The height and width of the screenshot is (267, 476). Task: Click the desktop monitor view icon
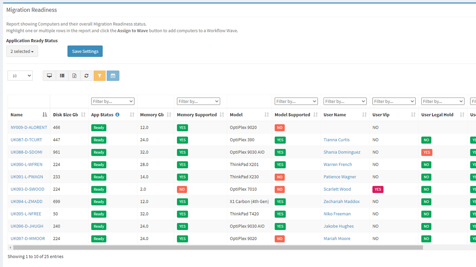point(49,76)
